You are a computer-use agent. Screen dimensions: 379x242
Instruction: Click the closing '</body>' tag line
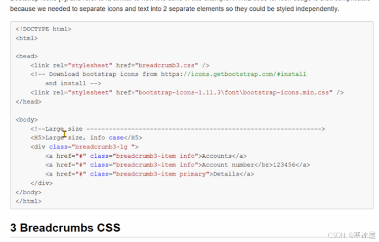click(29, 192)
